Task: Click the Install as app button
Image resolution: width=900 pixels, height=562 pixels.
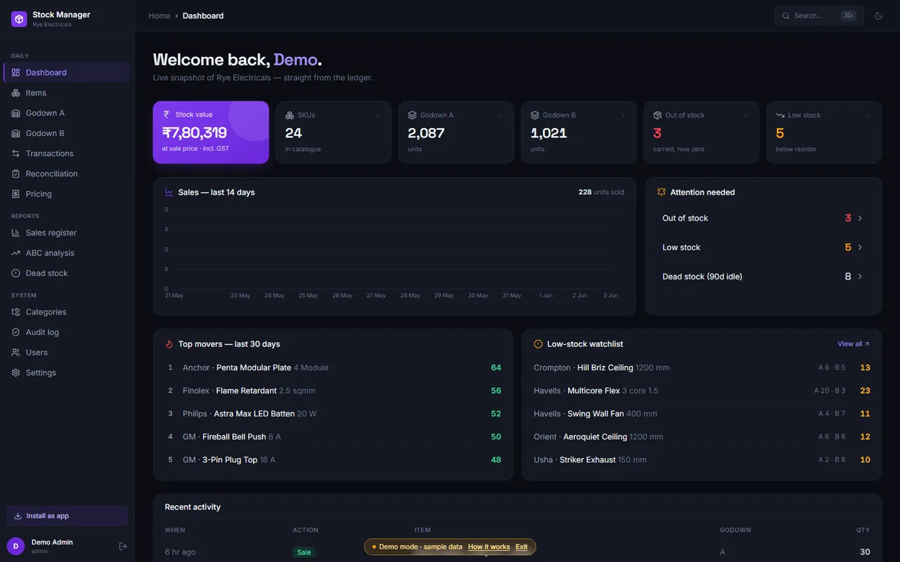Action: (x=67, y=516)
